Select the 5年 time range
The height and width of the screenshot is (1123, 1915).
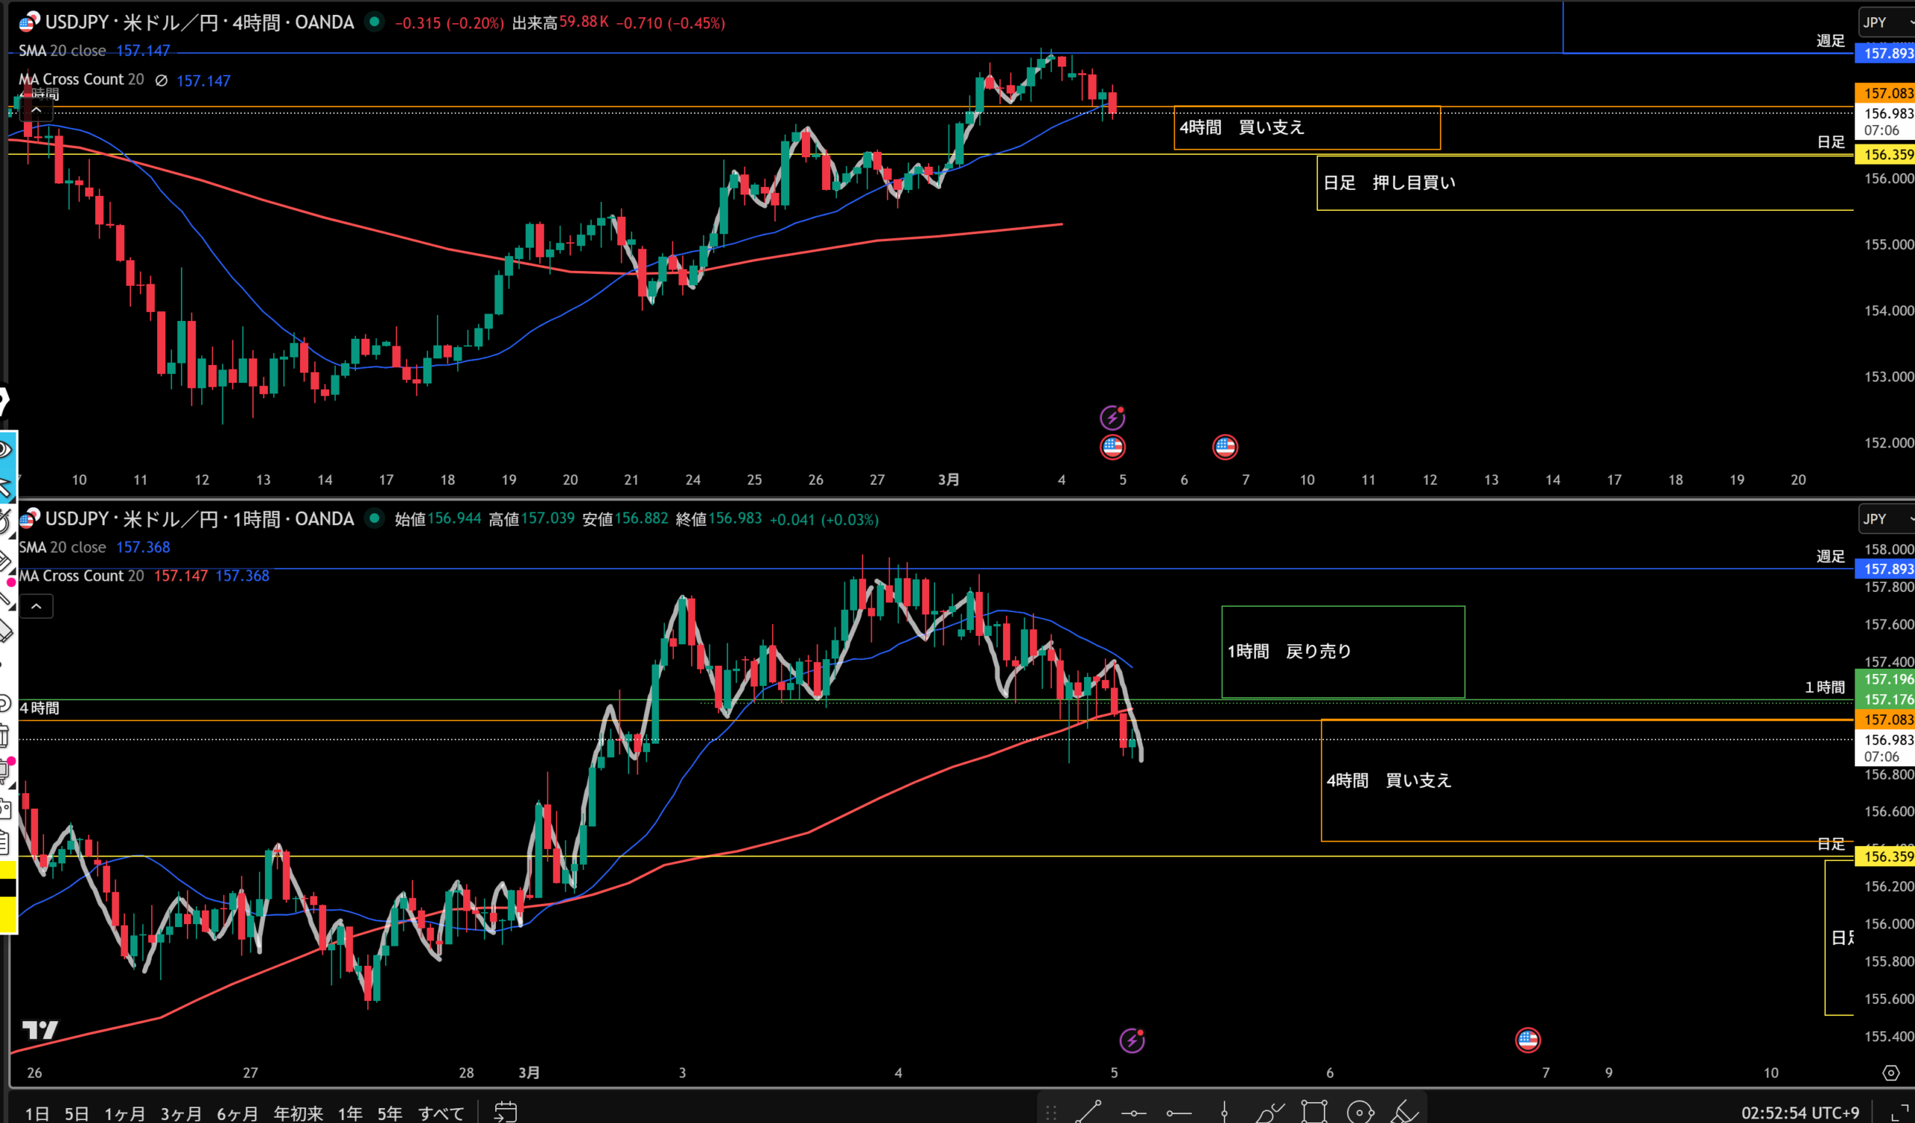[x=390, y=1113]
